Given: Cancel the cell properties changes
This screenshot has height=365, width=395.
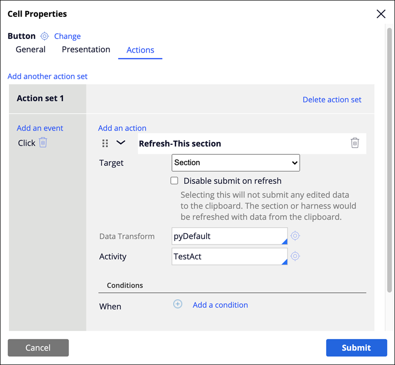Looking at the screenshot, I should click(x=38, y=348).
